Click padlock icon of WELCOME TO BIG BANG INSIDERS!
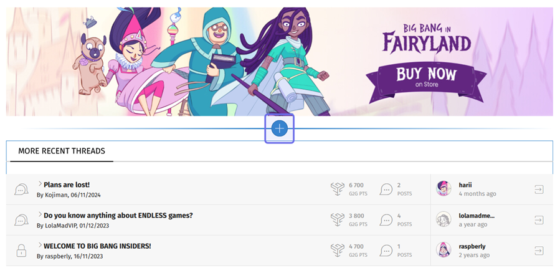 tap(21, 251)
